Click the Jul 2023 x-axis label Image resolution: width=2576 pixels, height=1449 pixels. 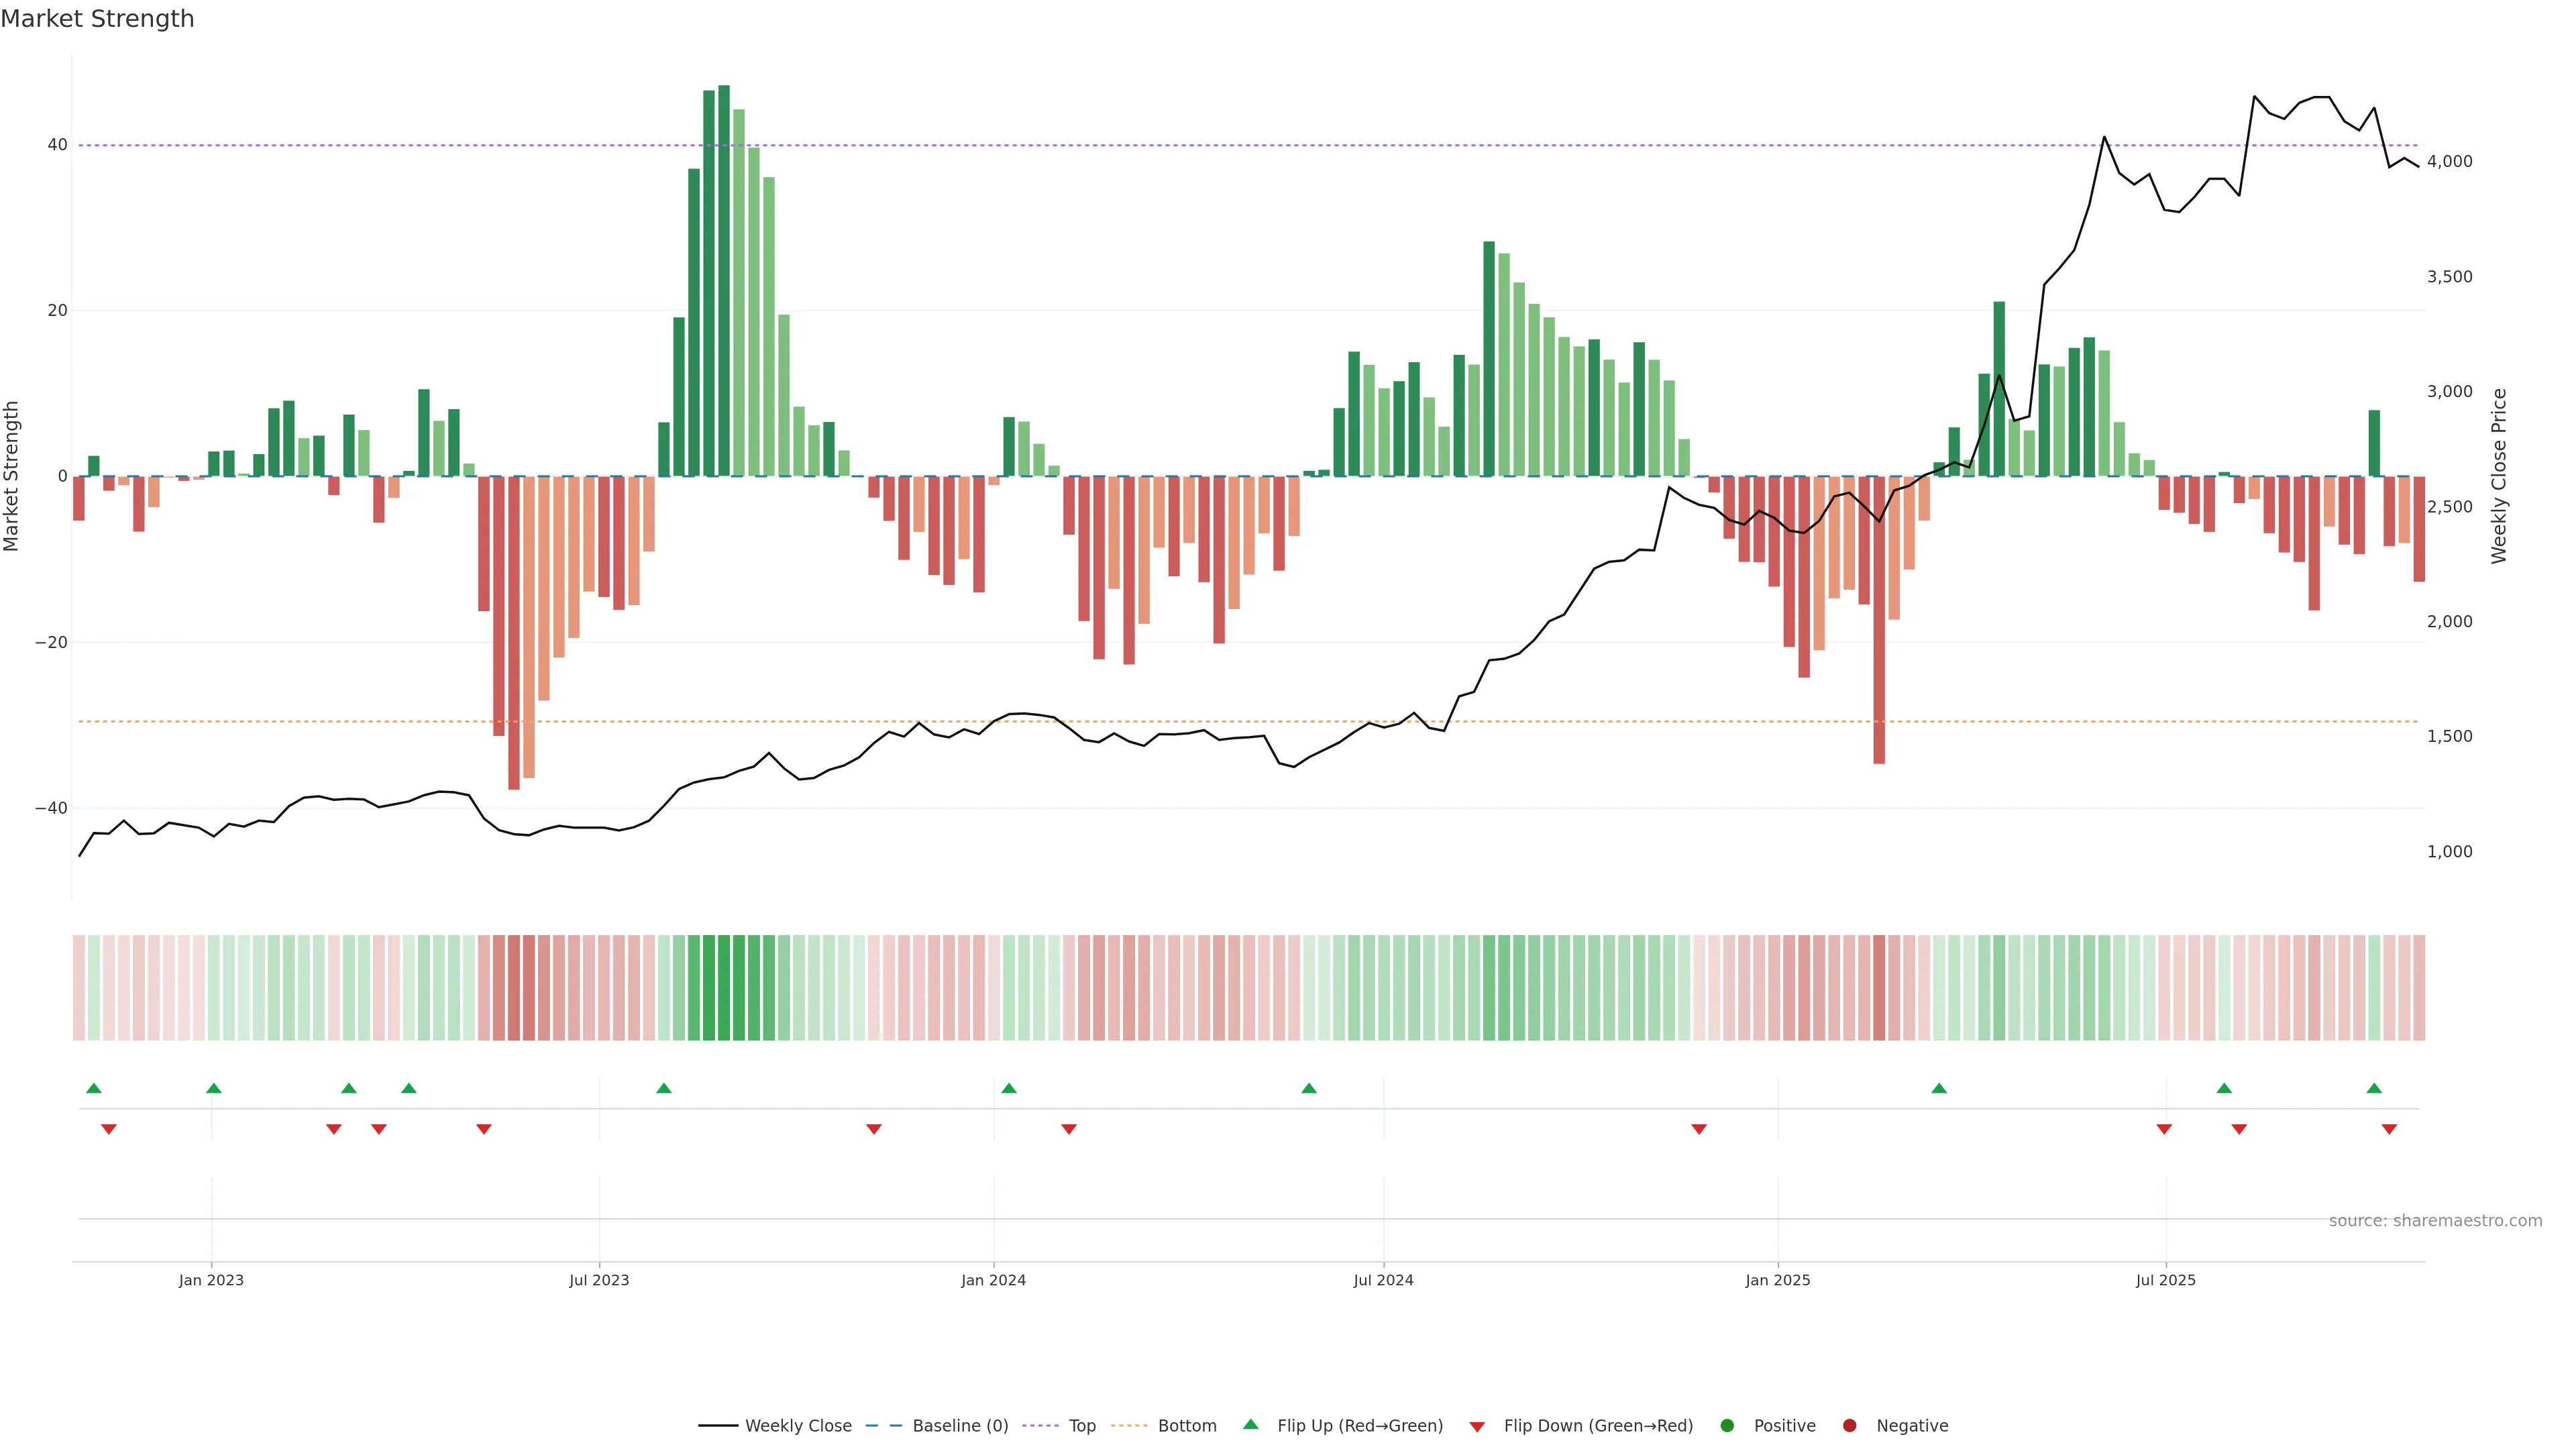pos(599,1280)
